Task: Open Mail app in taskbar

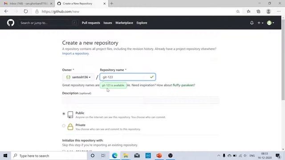Action: 137,156
